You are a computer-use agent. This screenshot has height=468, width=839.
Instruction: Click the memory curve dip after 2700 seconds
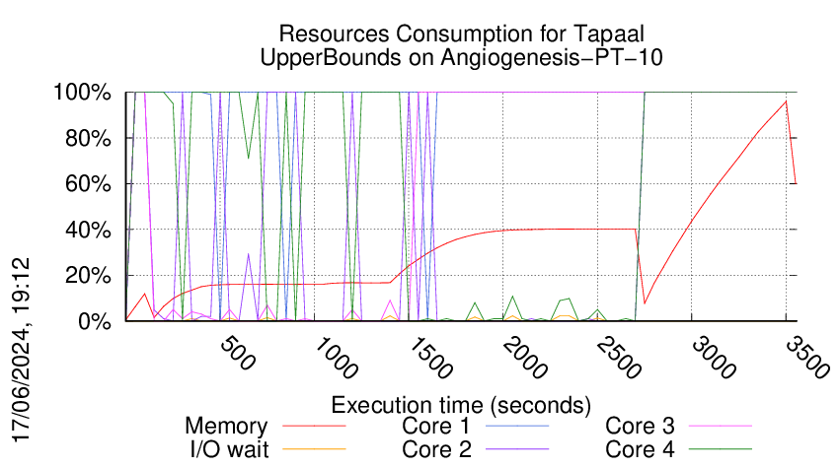point(645,303)
